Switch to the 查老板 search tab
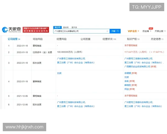This screenshot has width=167, height=134. click(x=66, y=27)
